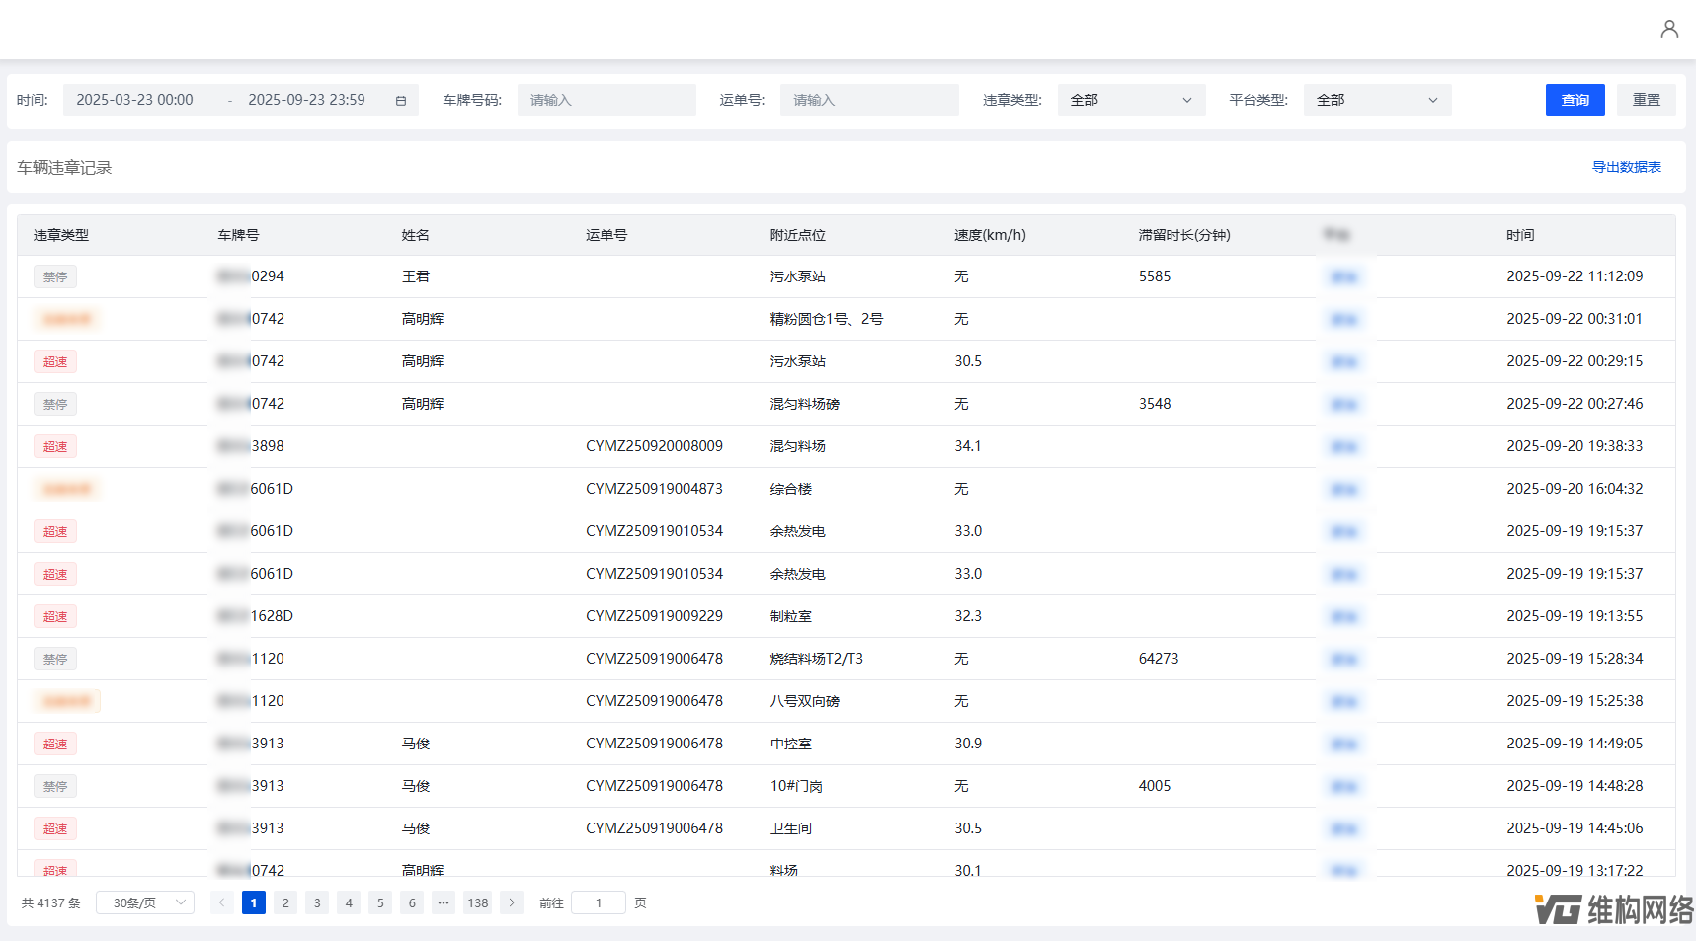Jump to last page 138
Image resolution: width=1696 pixels, height=941 pixels.
point(478,902)
